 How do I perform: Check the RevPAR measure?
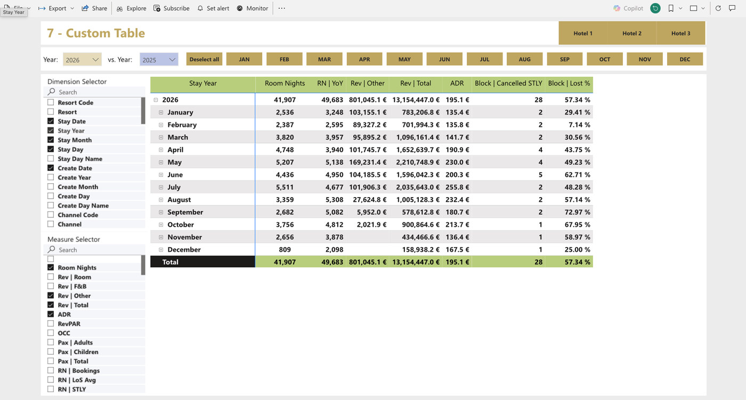tap(51, 324)
